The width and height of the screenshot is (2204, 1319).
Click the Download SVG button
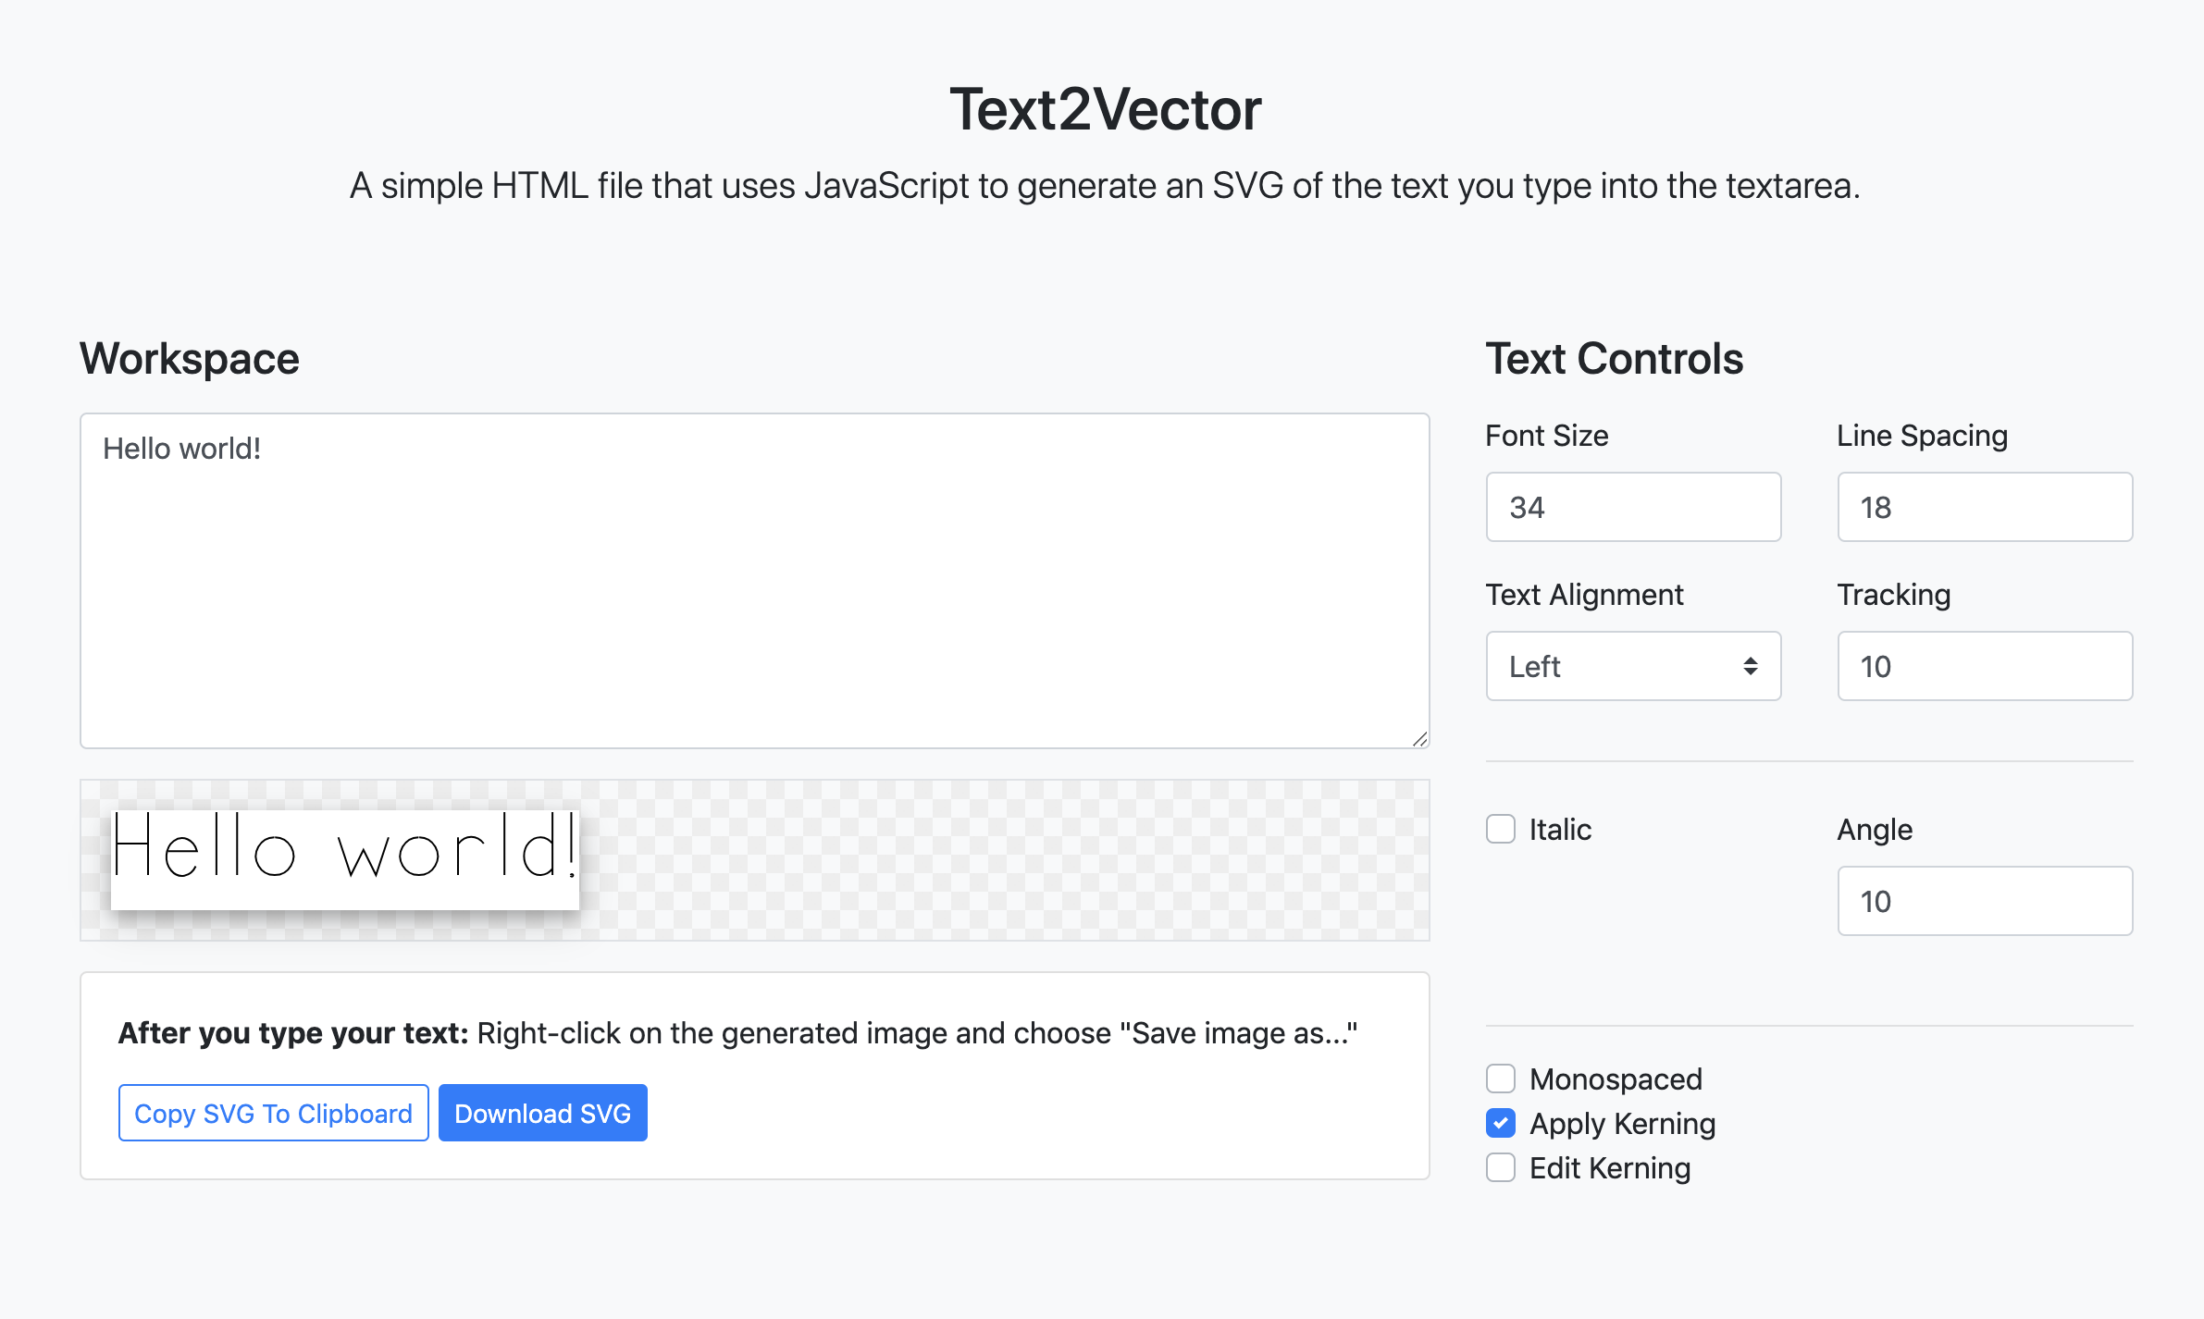pyautogui.click(x=542, y=1112)
